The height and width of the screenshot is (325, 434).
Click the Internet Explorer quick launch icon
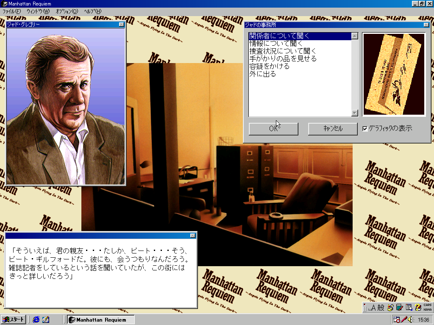click(36, 319)
